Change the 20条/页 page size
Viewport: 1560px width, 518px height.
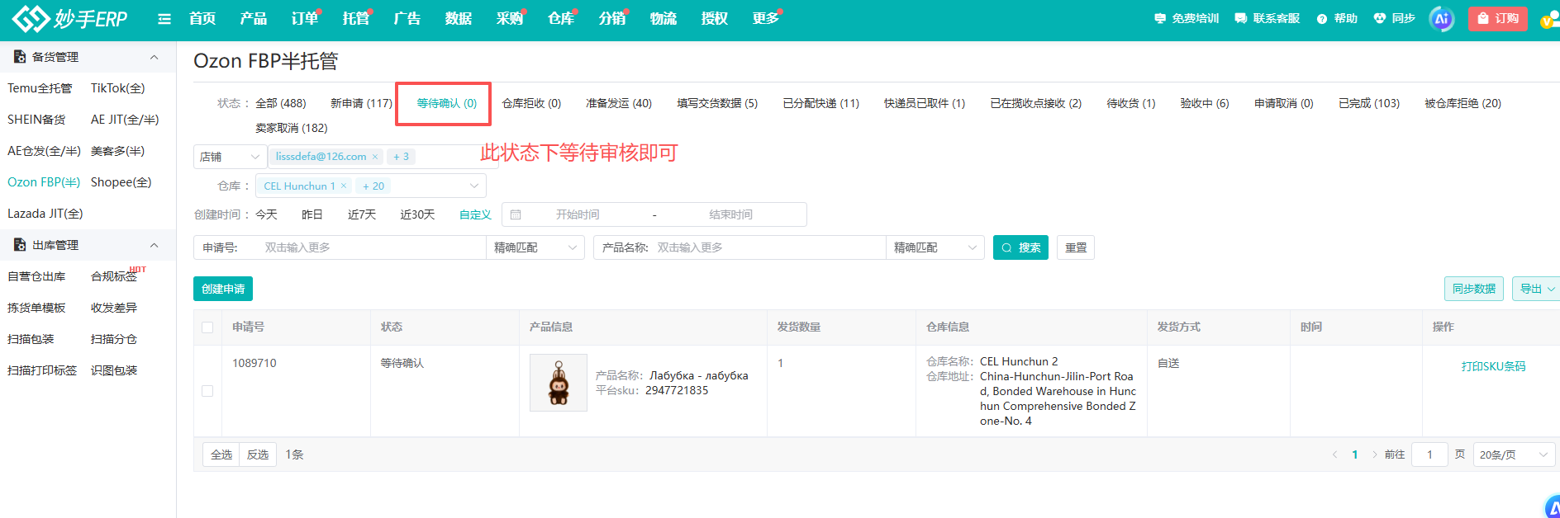point(1515,454)
